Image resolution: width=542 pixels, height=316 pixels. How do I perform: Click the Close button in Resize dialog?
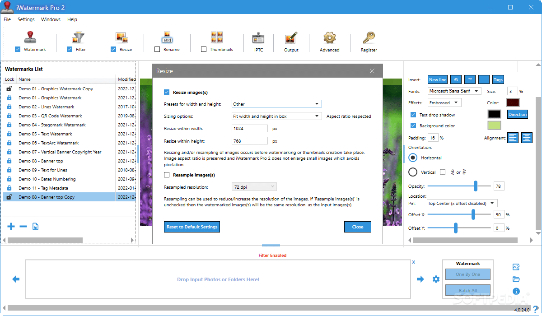pos(358,227)
